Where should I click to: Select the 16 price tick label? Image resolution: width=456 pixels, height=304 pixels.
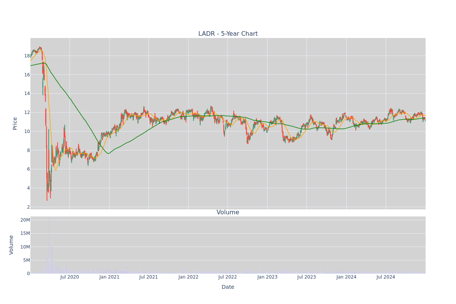(x=27, y=75)
